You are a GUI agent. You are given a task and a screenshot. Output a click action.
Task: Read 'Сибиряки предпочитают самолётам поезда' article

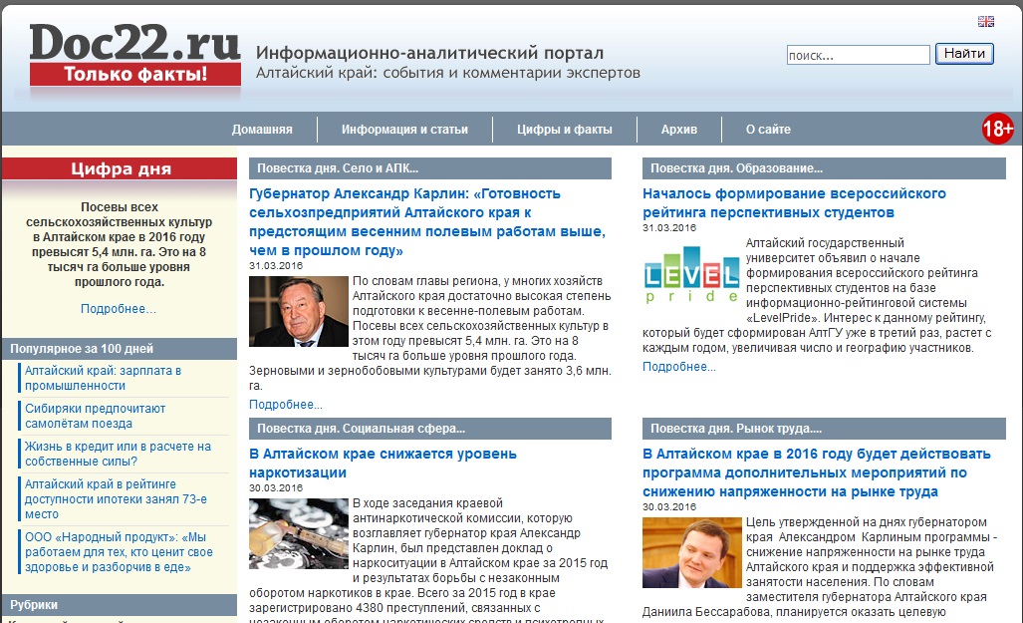[x=95, y=416]
